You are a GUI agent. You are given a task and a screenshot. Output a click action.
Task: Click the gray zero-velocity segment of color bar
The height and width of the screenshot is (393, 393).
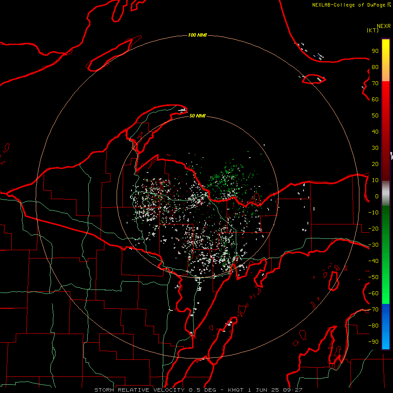tap(386, 193)
